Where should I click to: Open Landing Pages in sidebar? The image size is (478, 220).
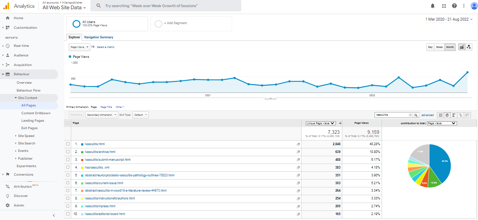(33, 121)
